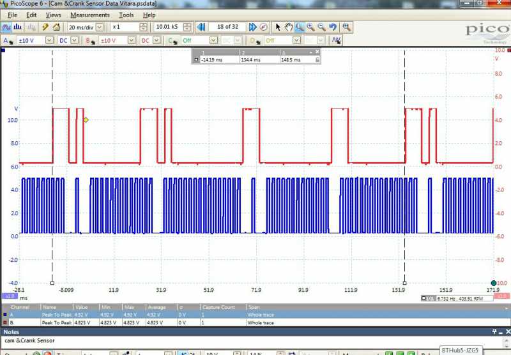The height and width of the screenshot is (355, 511).
Task: Open Channel A ±10 V range dropdown
Action: pos(49,40)
